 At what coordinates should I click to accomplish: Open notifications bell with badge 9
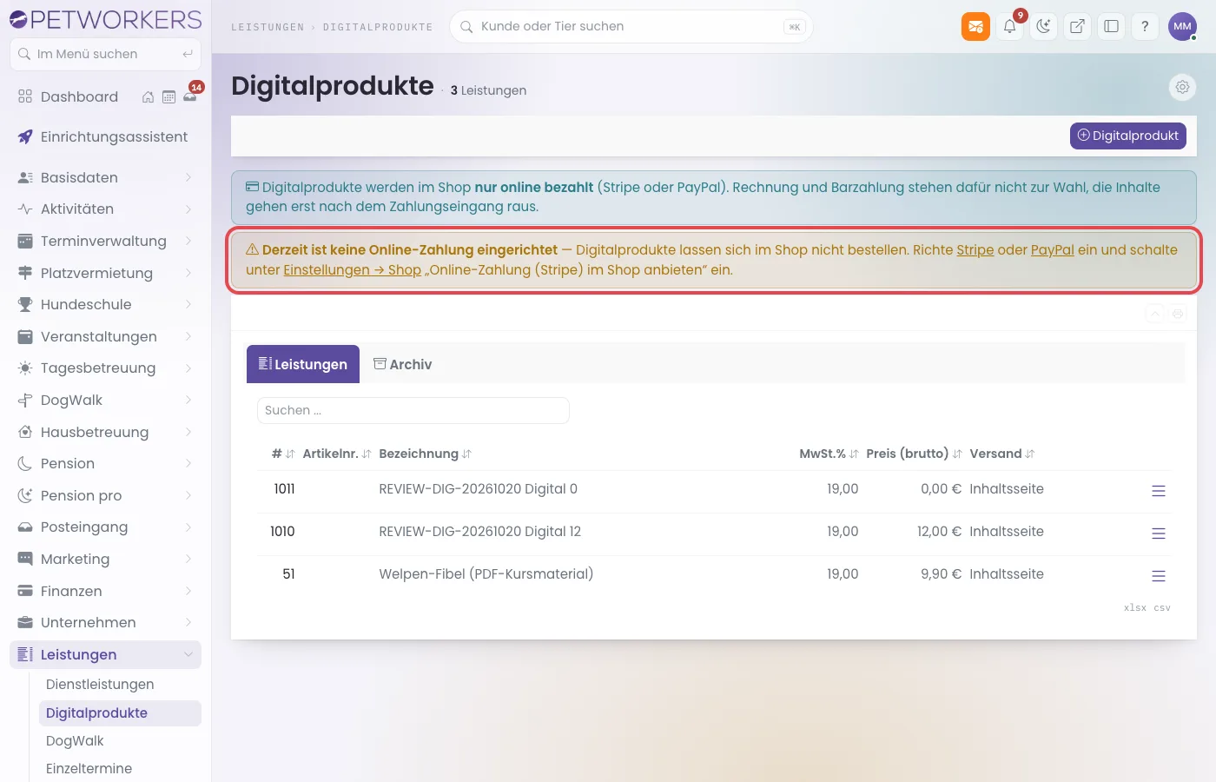point(1009,26)
